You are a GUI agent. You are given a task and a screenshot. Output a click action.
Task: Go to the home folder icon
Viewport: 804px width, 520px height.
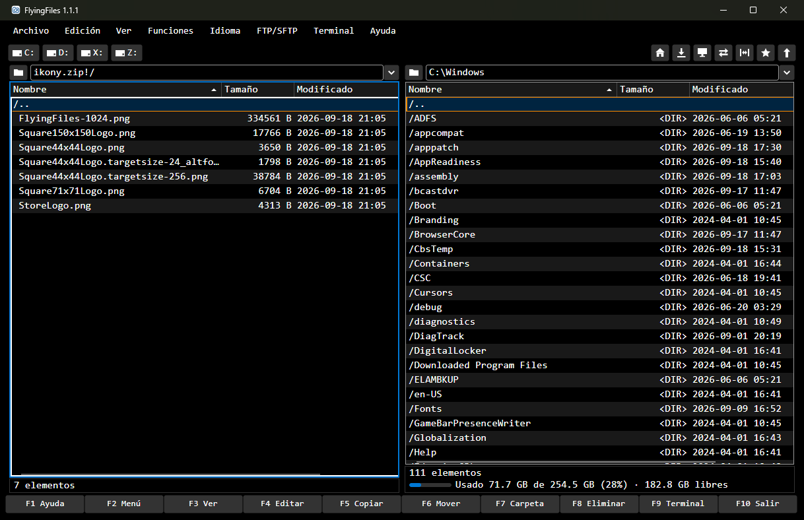[x=659, y=53]
